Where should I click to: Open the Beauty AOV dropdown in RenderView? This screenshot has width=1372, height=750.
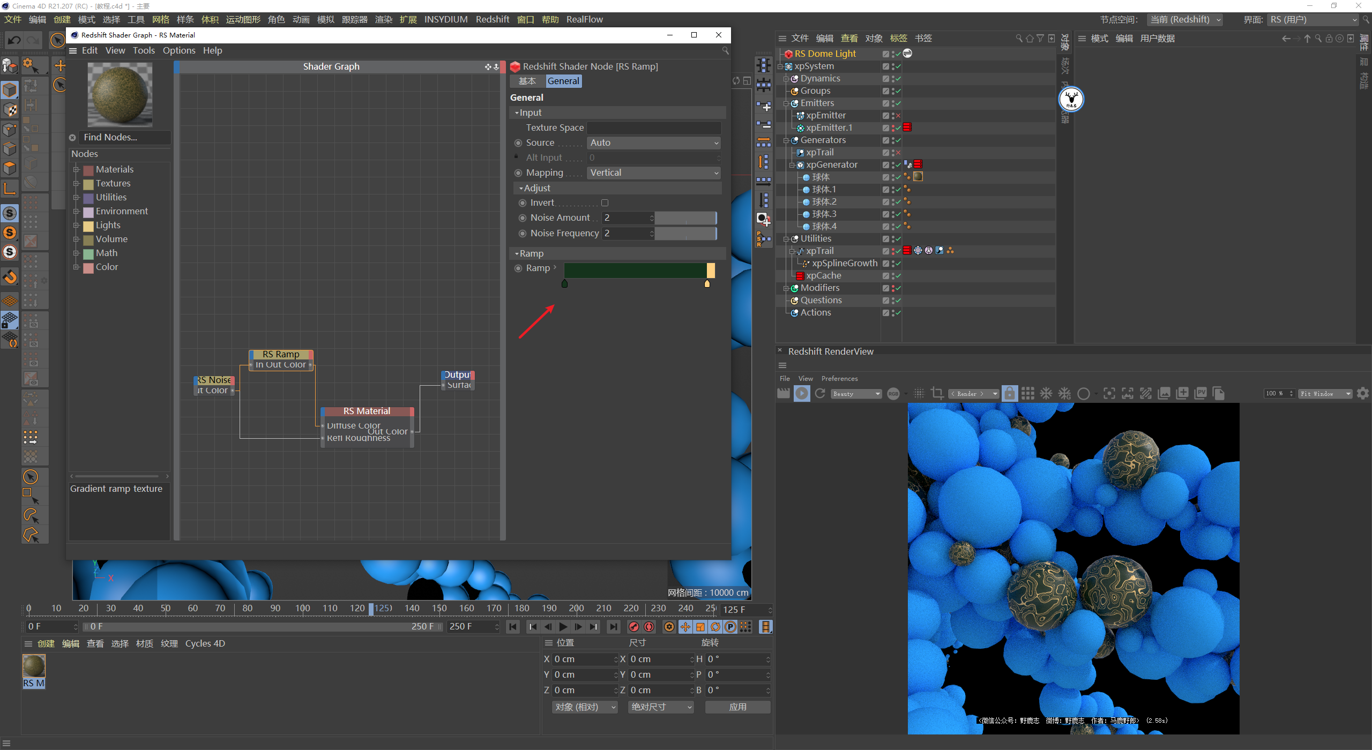pos(856,394)
